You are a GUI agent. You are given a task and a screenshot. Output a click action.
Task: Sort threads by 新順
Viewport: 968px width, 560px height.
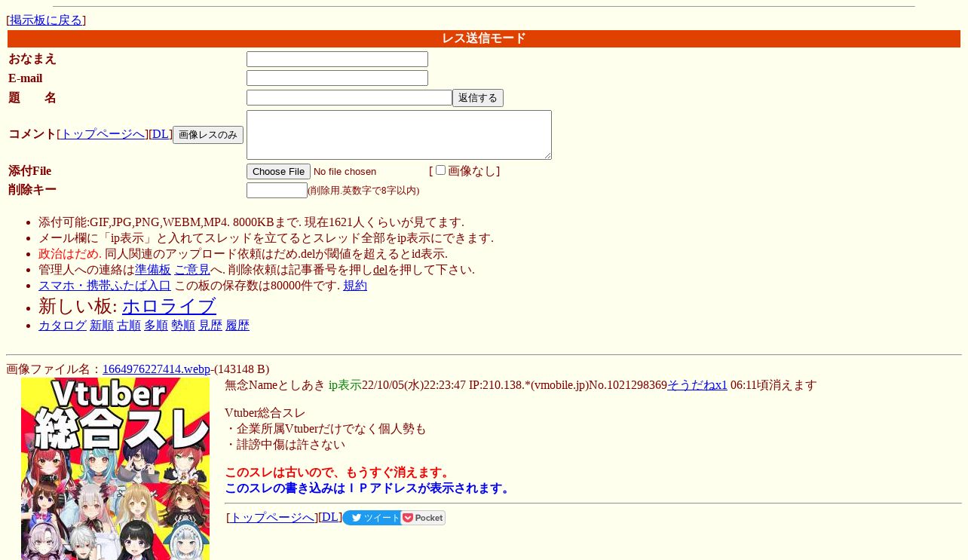102,326
